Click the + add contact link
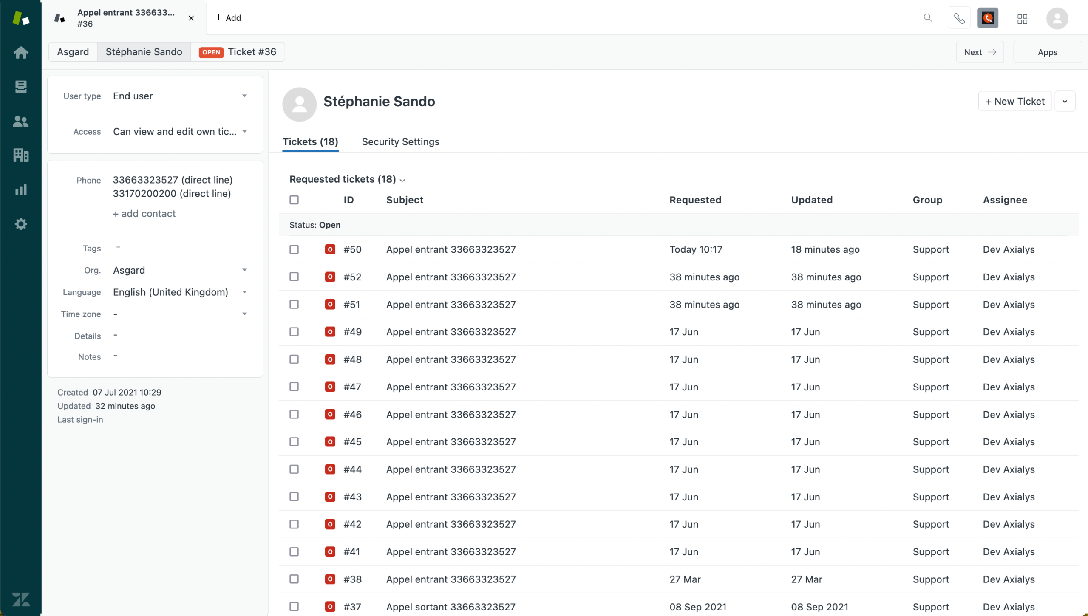Viewport: 1088px width, 616px height. click(144, 214)
